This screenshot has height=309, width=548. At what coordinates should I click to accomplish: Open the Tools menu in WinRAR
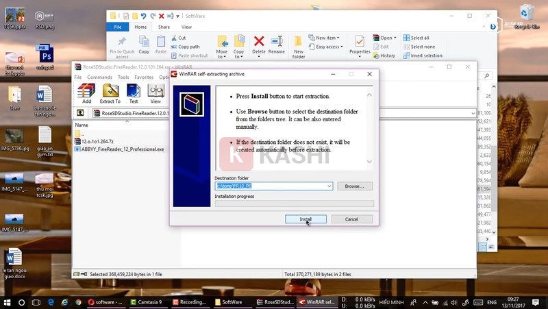click(x=123, y=77)
